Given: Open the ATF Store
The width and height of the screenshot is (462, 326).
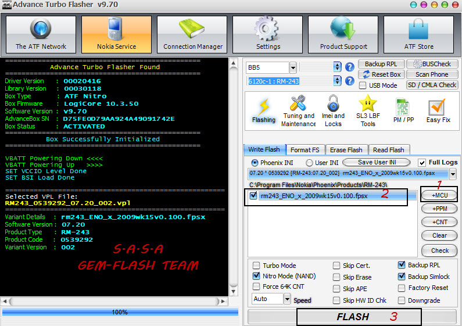Looking at the screenshot, I should [418, 34].
